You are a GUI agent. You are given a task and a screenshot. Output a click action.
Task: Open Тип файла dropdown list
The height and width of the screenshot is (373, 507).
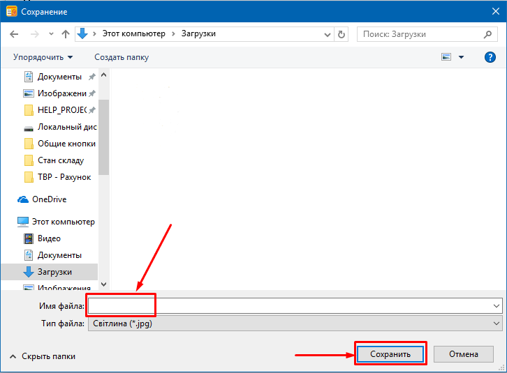(496, 323)
